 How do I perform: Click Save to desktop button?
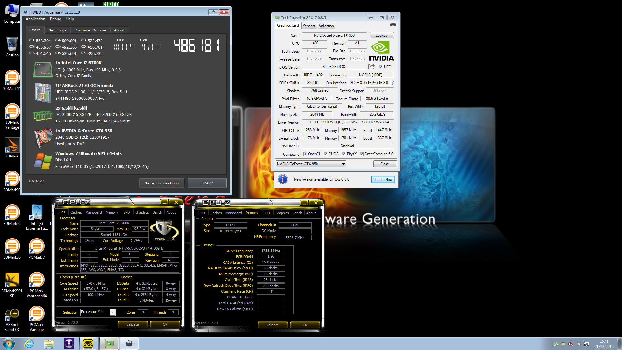[x=162, y=183]
